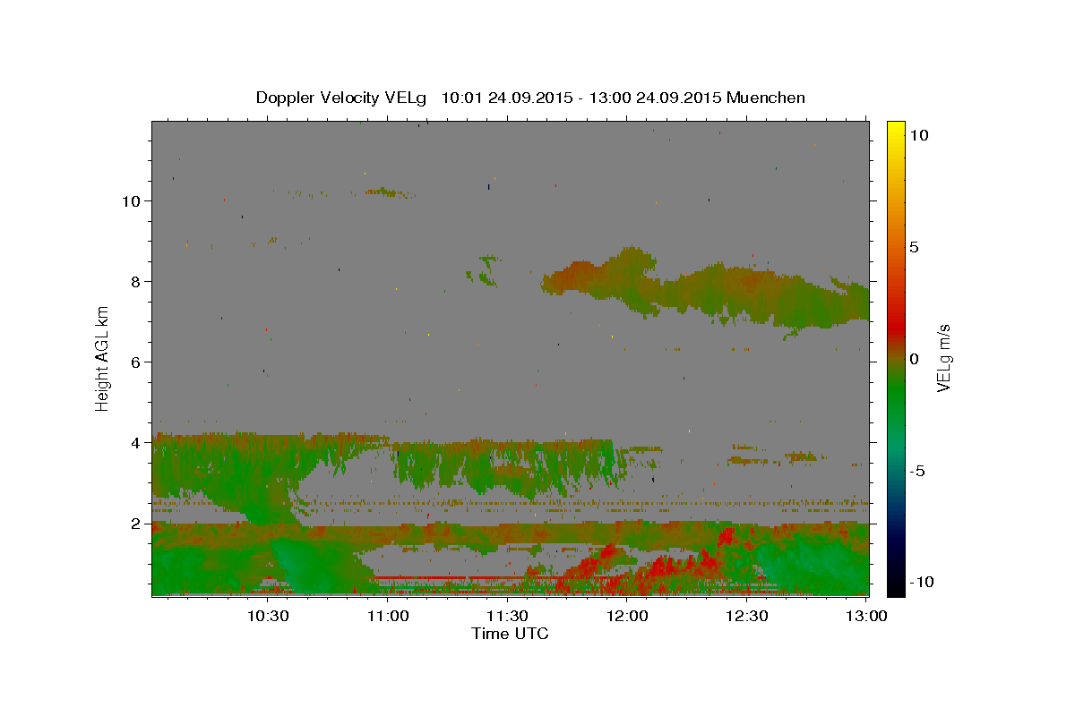
Task: Select the '10:30' time axis label
Action: pyautogui.click(x=268, y=616)
